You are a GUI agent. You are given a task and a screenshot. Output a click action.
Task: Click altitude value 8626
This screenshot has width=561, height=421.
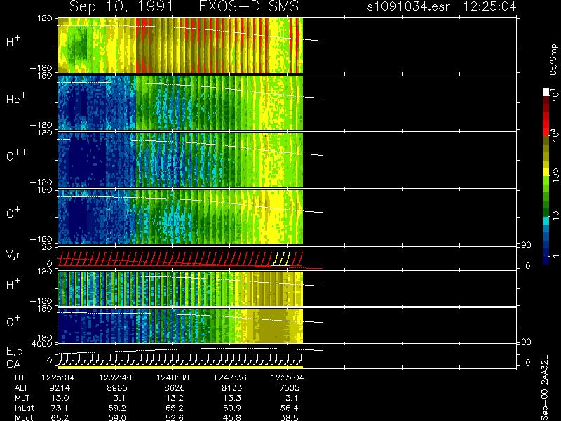pyautogui.click(x=174, y=388)
